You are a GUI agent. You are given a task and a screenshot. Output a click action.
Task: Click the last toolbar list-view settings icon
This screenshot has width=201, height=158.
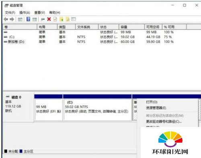pos(74,19)
